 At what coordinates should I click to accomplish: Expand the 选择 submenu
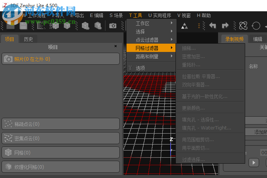click(151, 32)
